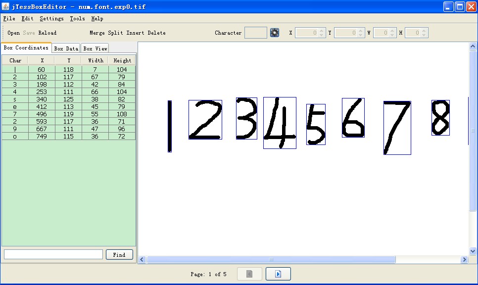This screenshot has height=285, width=478.
Task: Click the Character input field
Action: click(256, 33)
